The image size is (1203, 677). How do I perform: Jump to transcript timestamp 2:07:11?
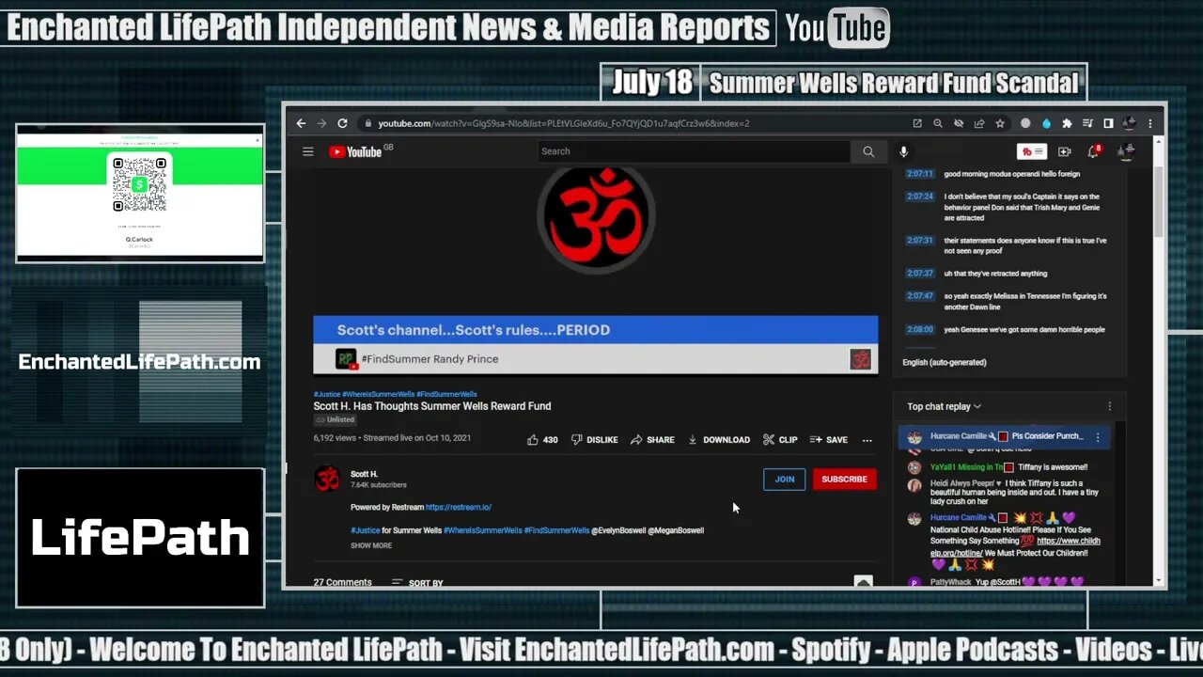[x=919, y=174]
